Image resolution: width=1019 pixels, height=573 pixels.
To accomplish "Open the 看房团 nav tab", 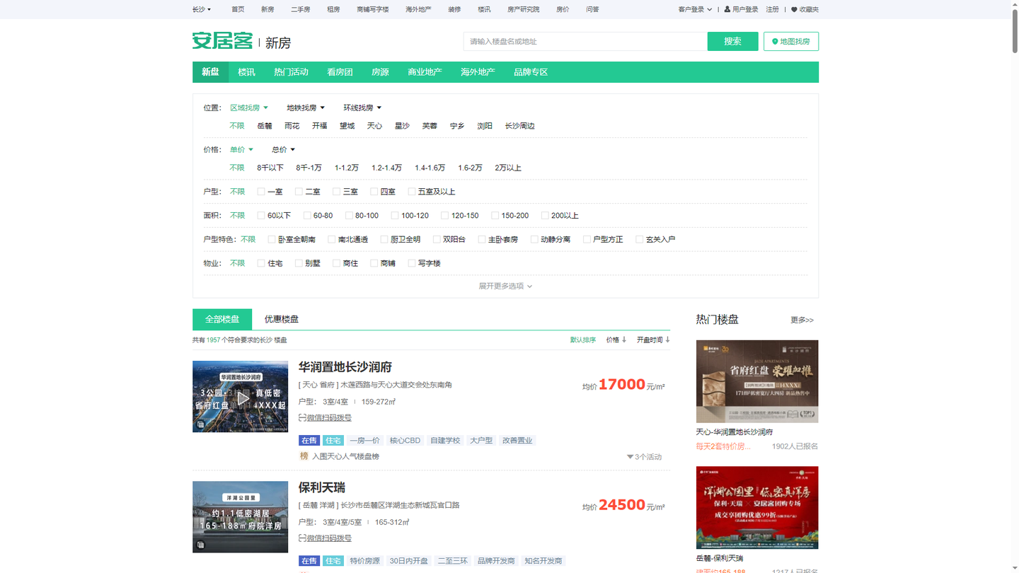I will click(340, 72).
